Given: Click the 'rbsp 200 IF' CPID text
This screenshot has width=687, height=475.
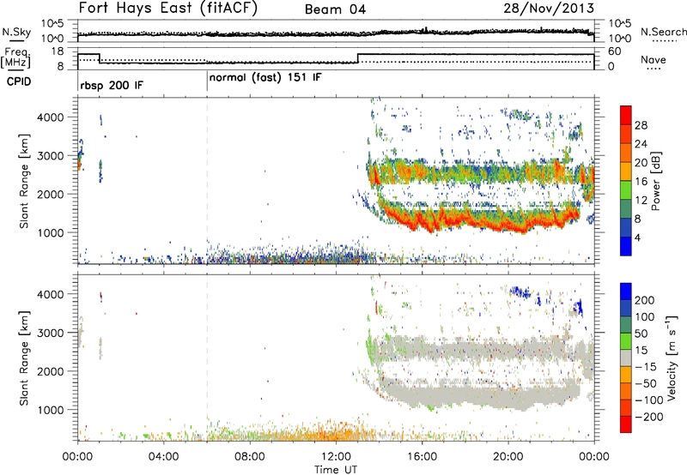Looking at the screenshot, I should (112, 85).
